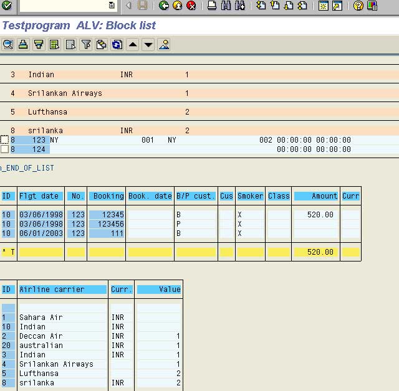The height and width of the screenshot is (391, 399).
Task: Click the Save diskette icon
Action: click(x=143, y=6)
